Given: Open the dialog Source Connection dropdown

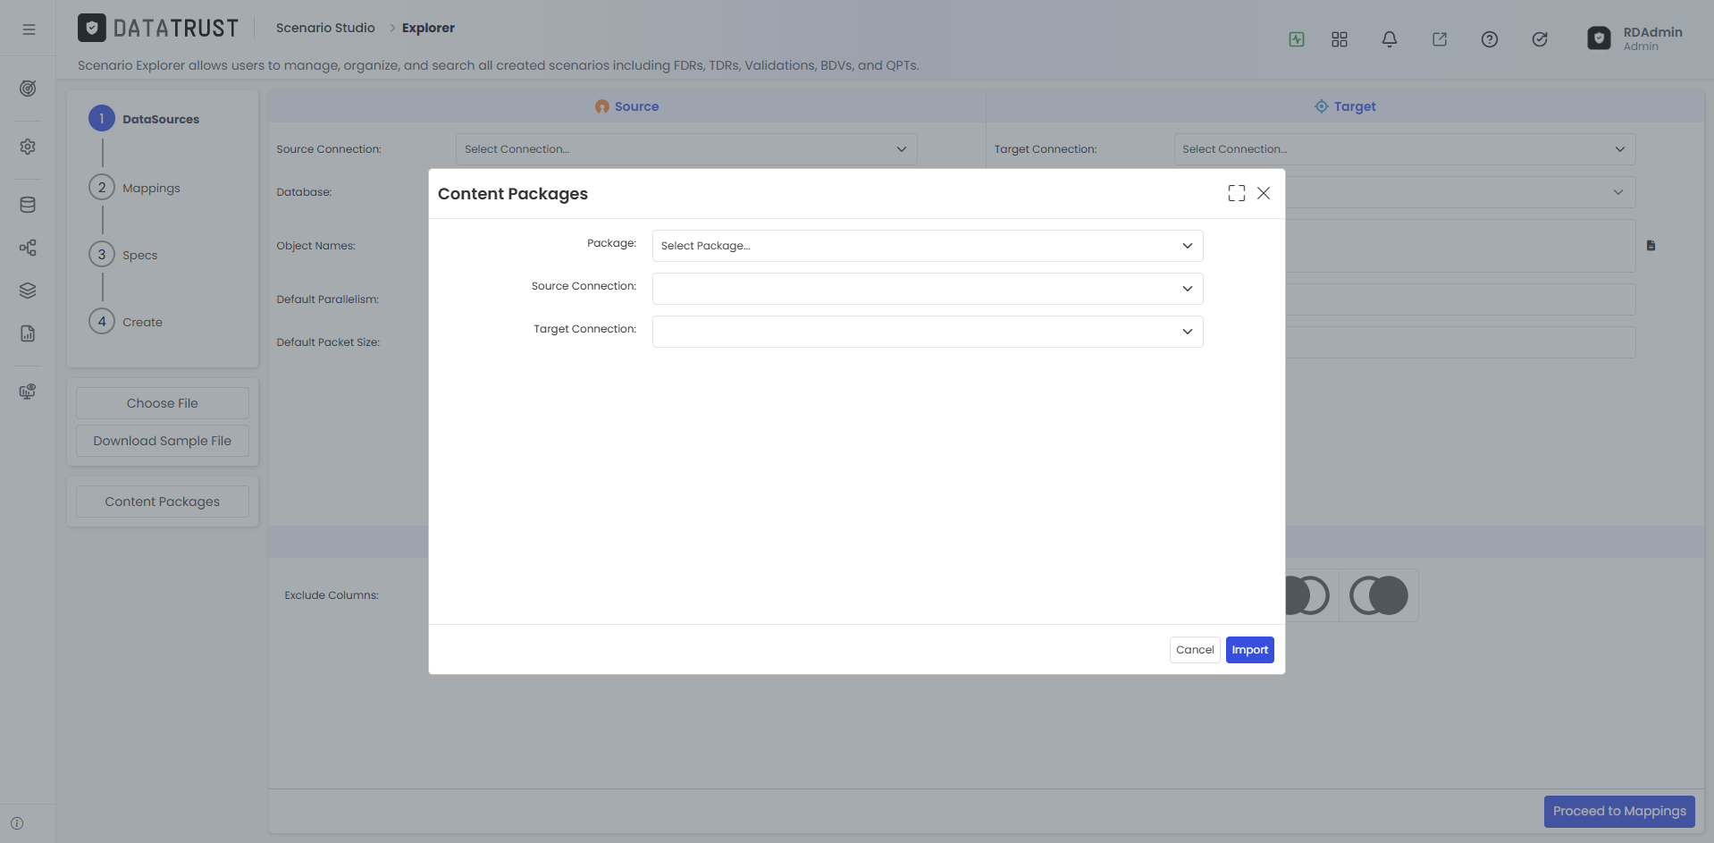Looking at the screenshot, I should coord(928,289).
